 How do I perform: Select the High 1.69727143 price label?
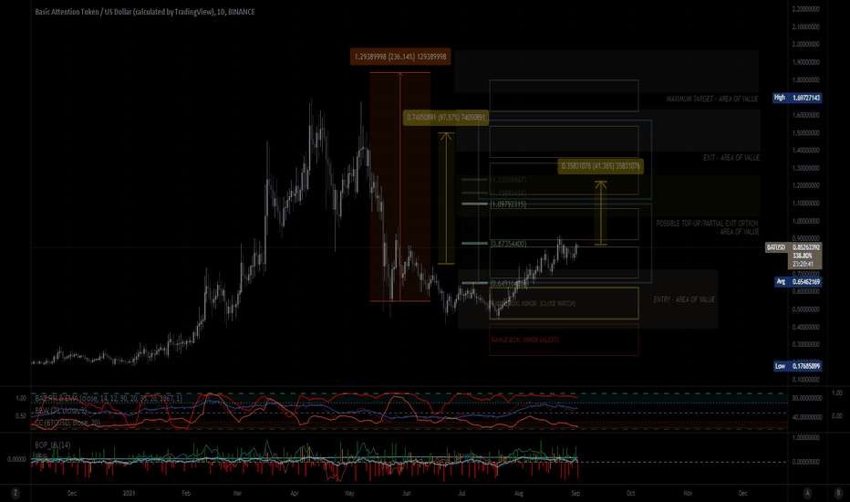797,98
